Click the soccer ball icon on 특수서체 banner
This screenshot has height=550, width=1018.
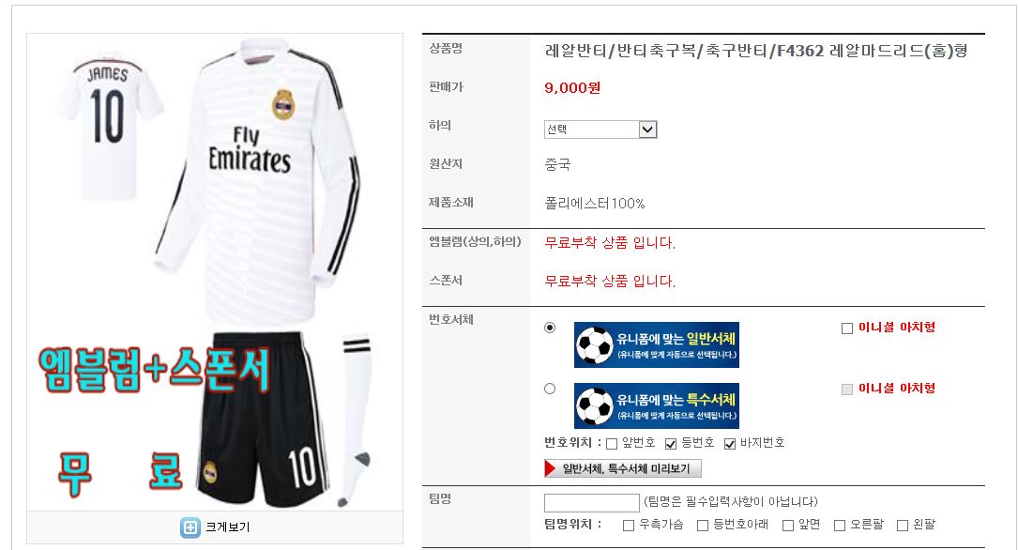point(595,405)
